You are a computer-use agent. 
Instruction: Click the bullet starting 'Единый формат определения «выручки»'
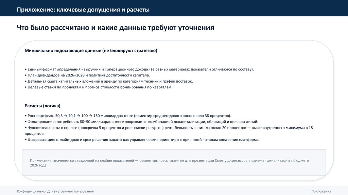[x=139, y=69]
